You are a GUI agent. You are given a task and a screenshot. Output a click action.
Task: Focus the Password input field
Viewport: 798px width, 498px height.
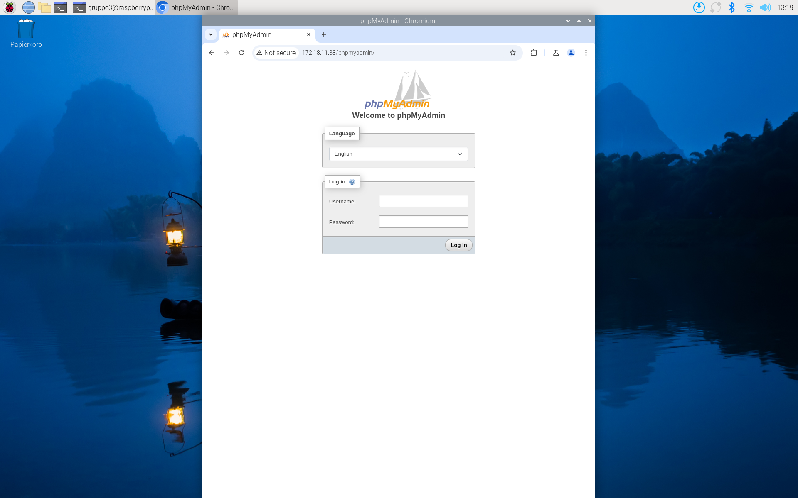[x=424, y=222]
